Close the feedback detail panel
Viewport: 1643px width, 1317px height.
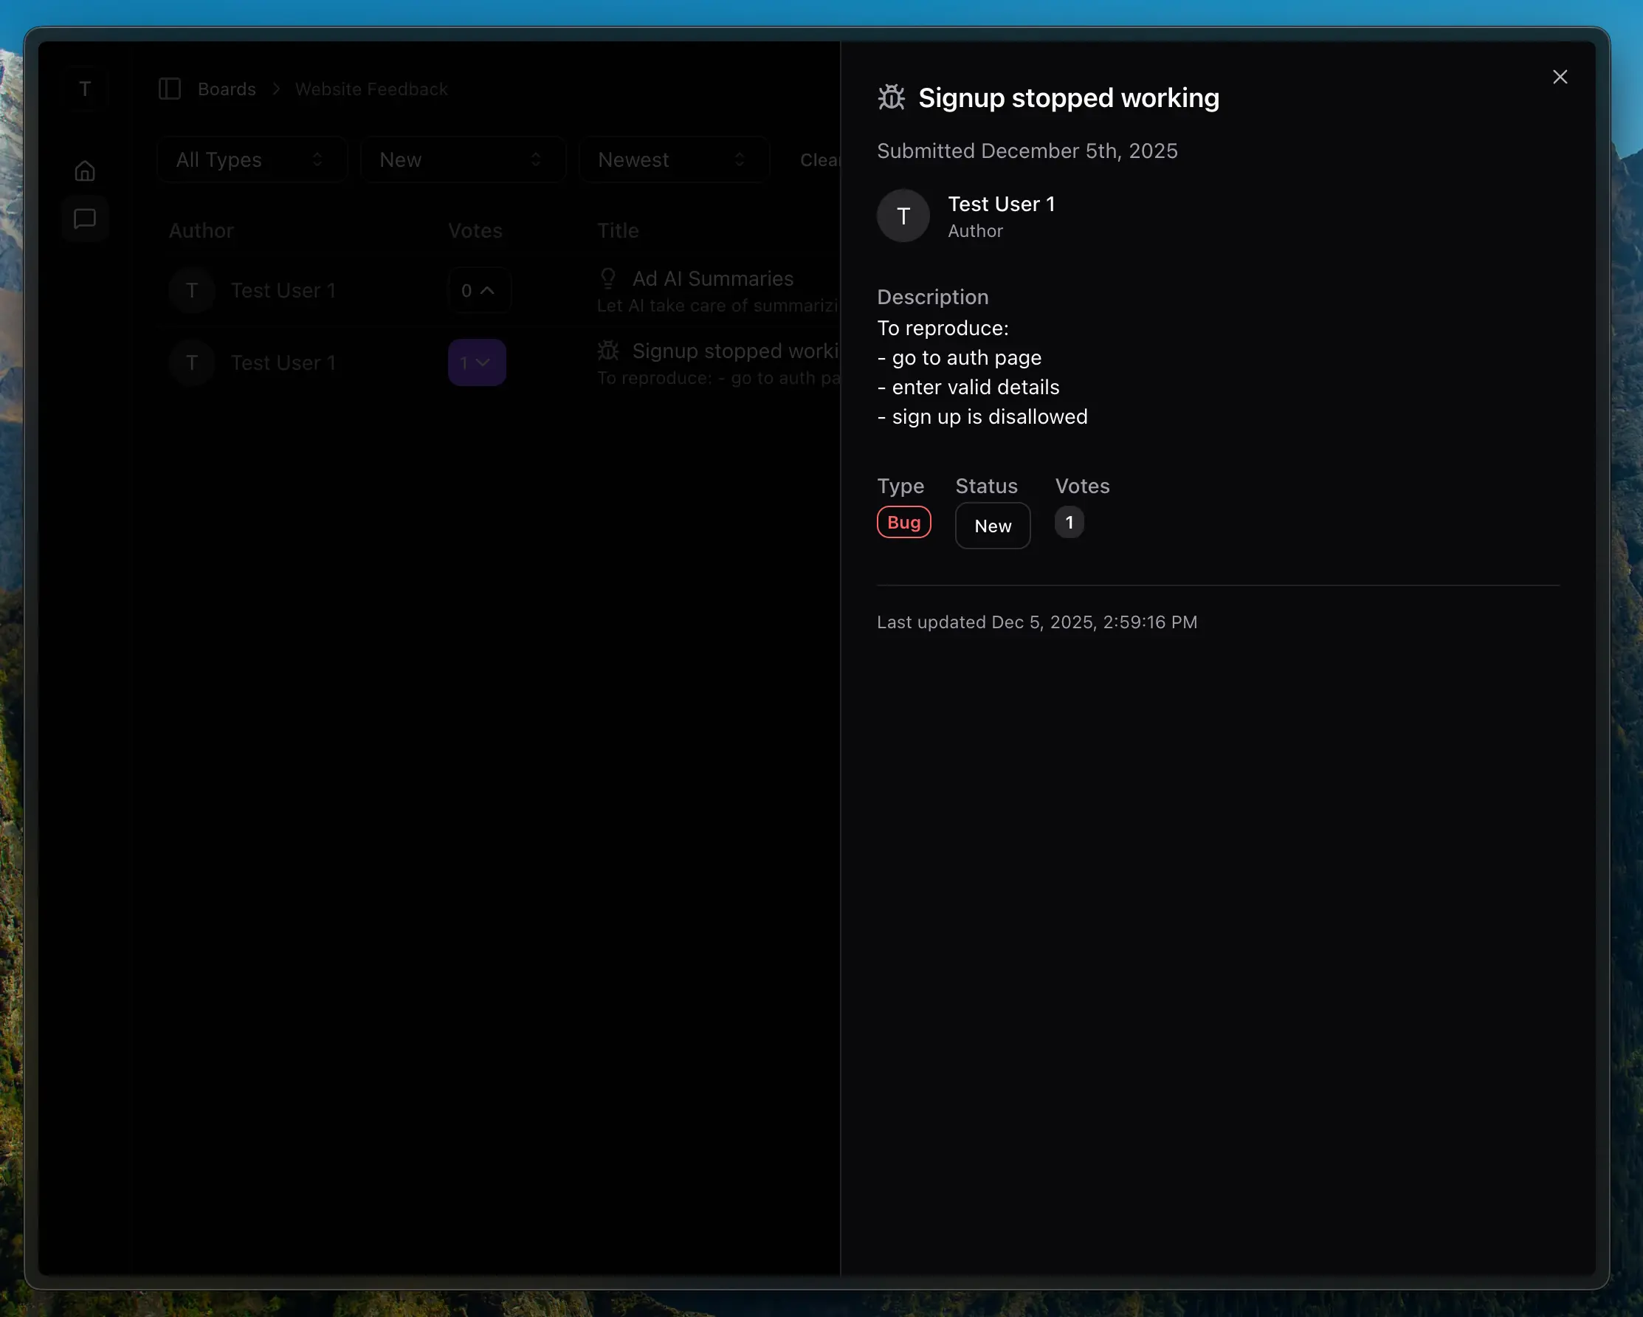1559,77
